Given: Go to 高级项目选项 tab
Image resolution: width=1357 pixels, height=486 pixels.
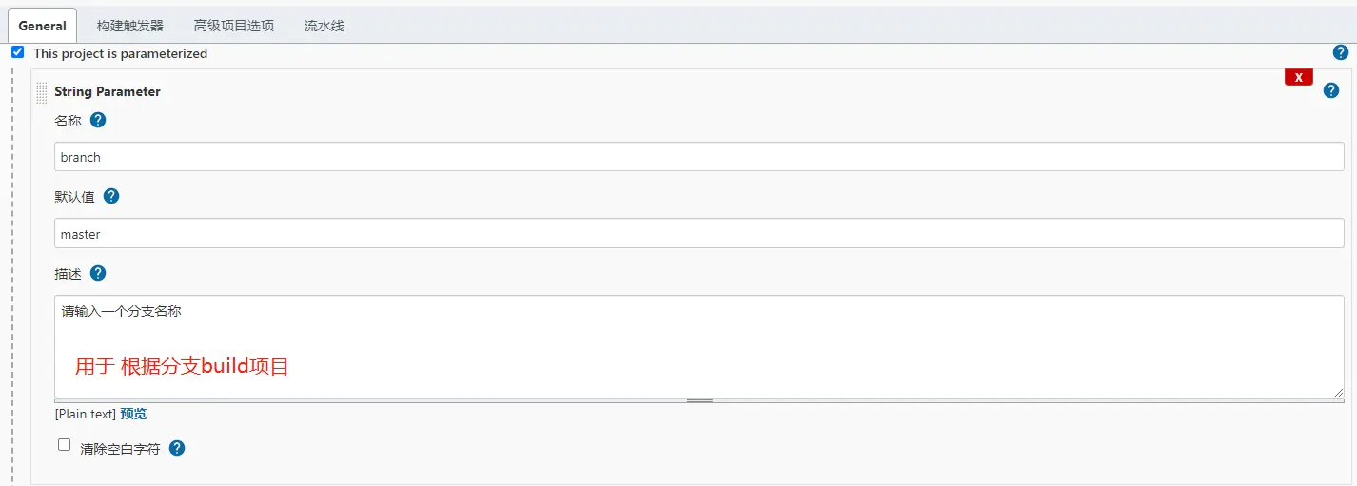Looking at the screenshot, I should 234,26.
